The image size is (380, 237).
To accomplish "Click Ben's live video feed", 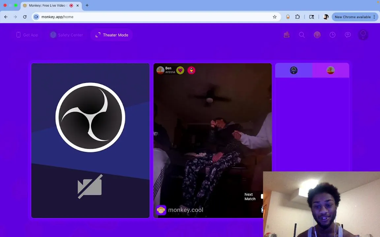I will click(212, 141).
